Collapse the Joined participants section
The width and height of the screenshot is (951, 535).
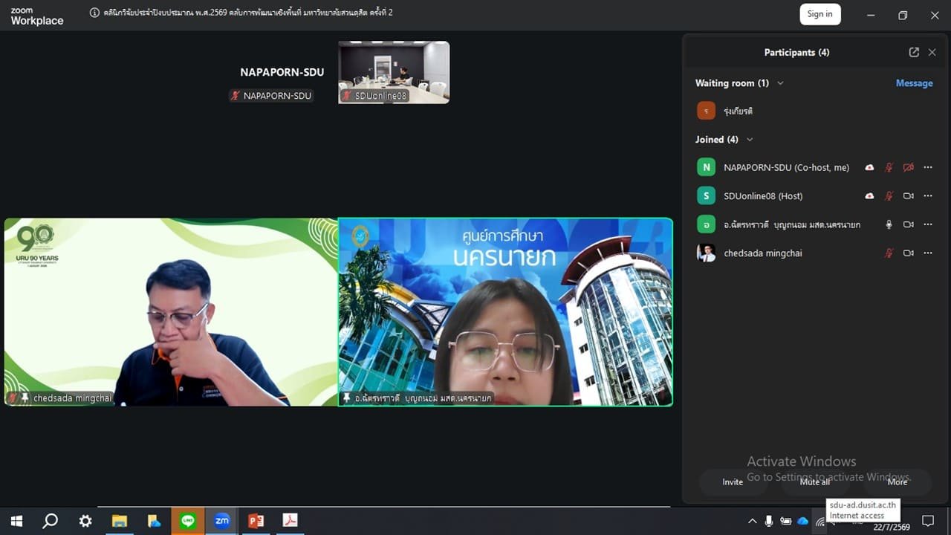(750, 140)
